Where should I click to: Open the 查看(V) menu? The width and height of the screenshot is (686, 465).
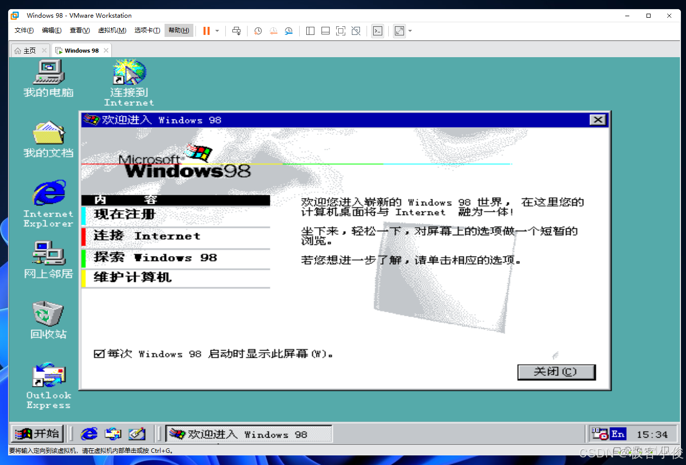(x=79, y=30)
